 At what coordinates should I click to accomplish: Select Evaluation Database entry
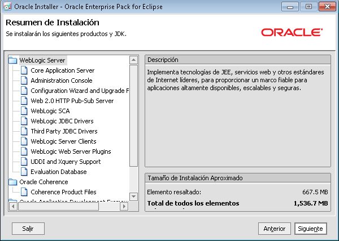(59, 172)
